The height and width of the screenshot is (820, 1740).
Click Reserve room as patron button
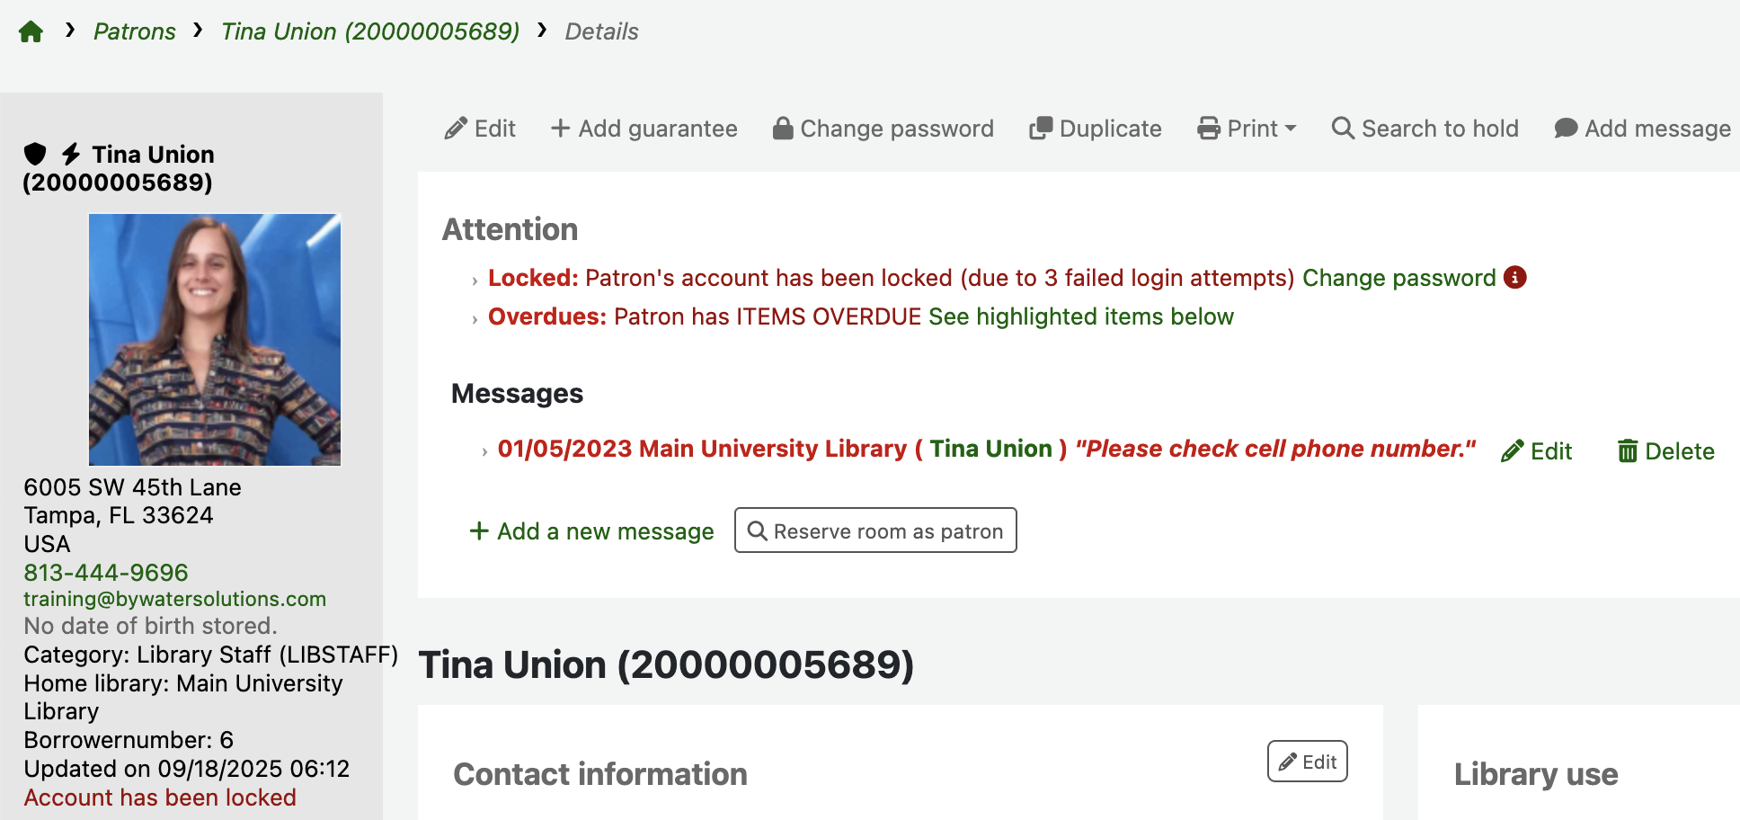875,531
